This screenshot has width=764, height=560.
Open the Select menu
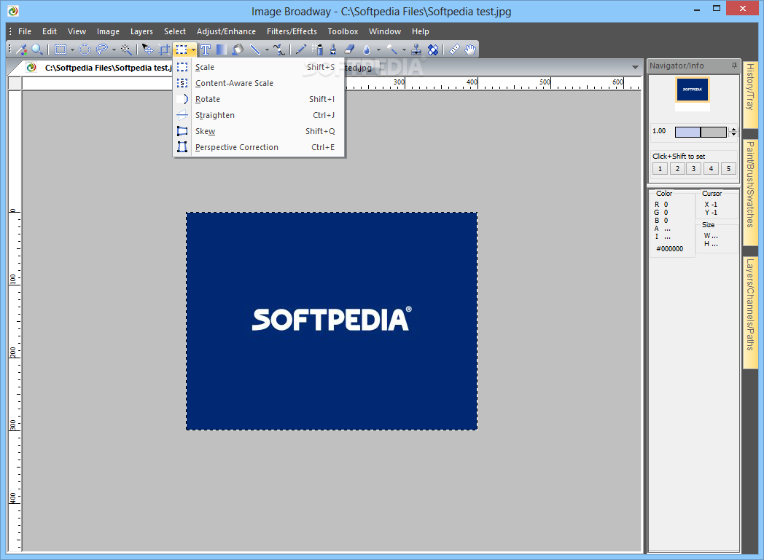(x=175, y=31)
